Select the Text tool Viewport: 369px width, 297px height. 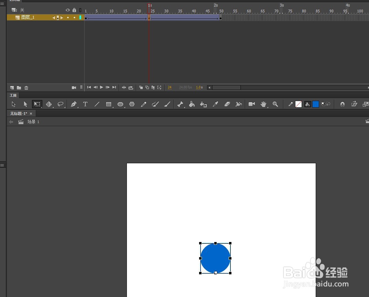tap(85, 104)
